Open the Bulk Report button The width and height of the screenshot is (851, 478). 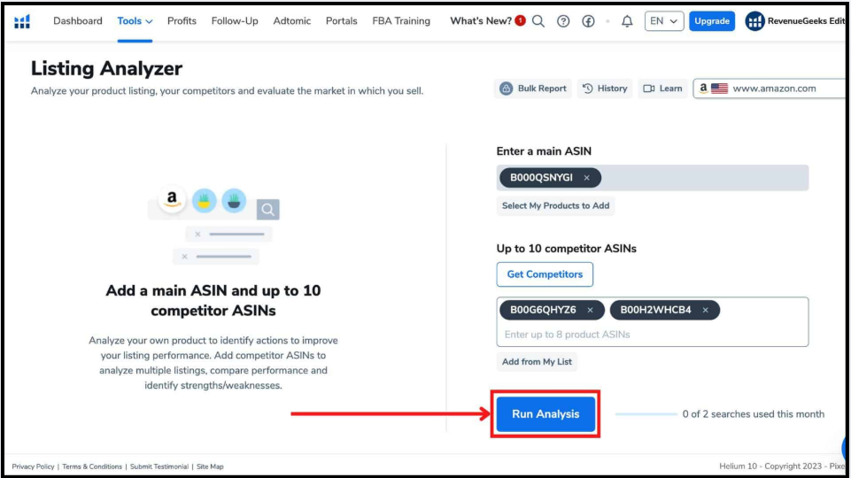[533, 89]
